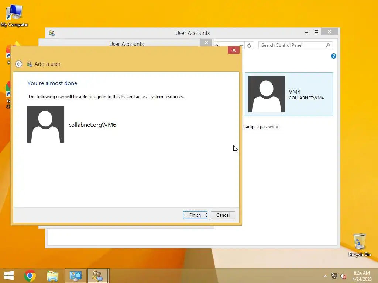
Task: Click the User Accounts window icon
Action: tap(52, 33)
